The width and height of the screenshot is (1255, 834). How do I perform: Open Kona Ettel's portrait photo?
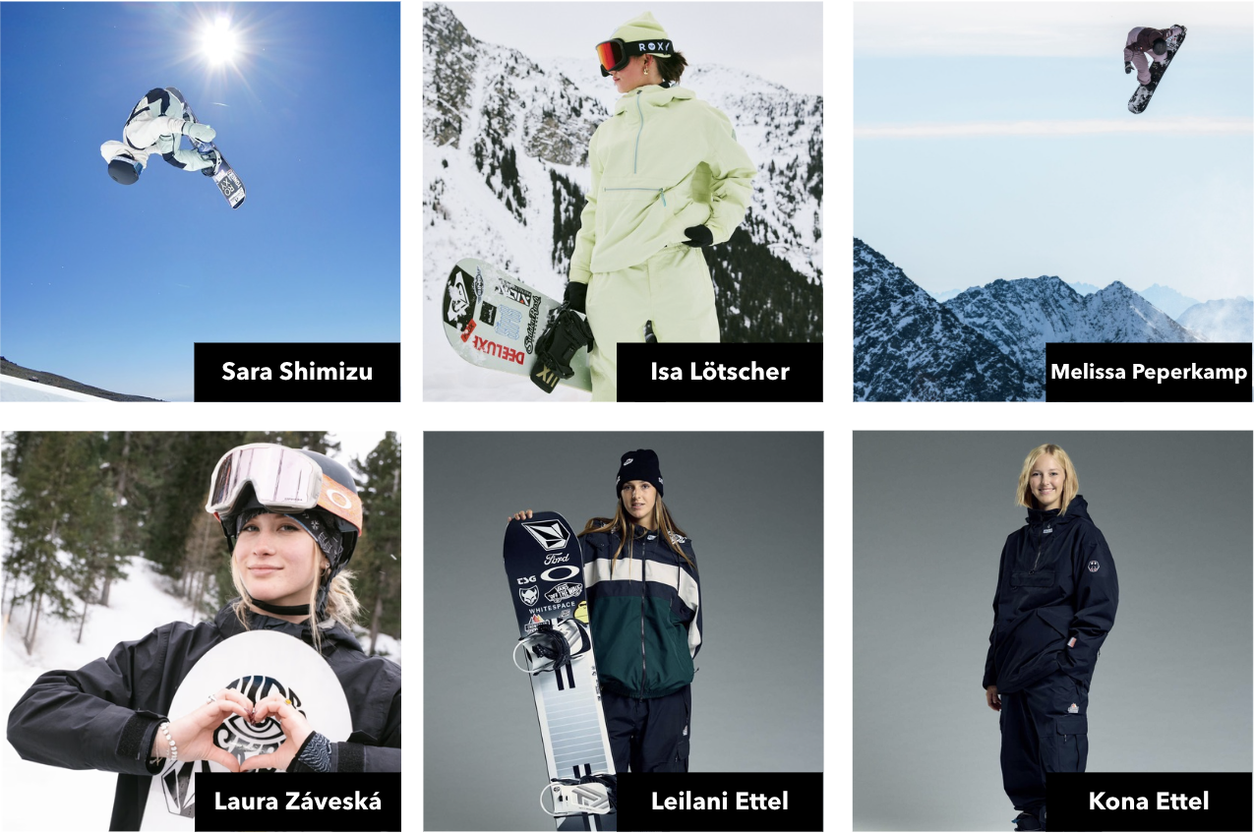click(1052, 630)
